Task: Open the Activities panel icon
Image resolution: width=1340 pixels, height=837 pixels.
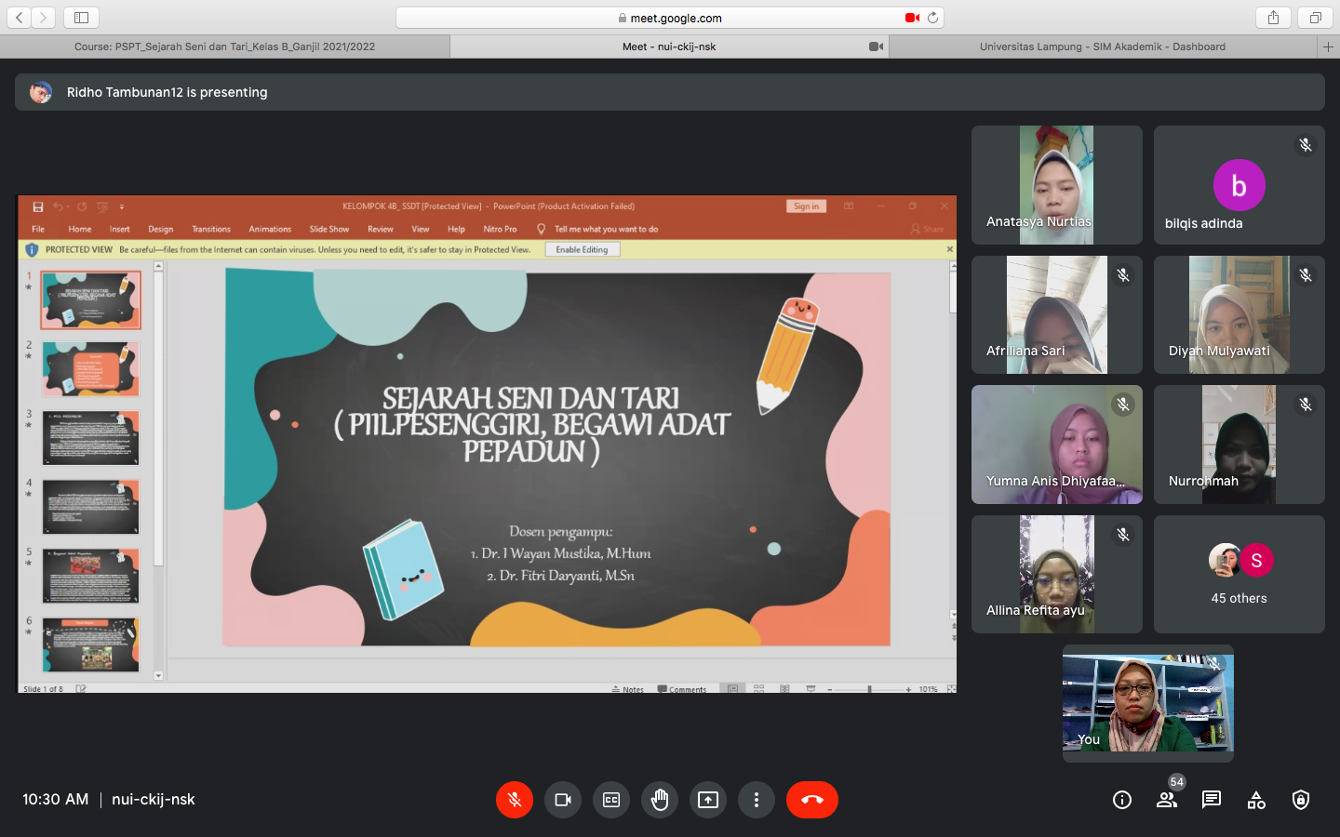Action: click(x=1256, y=800)
